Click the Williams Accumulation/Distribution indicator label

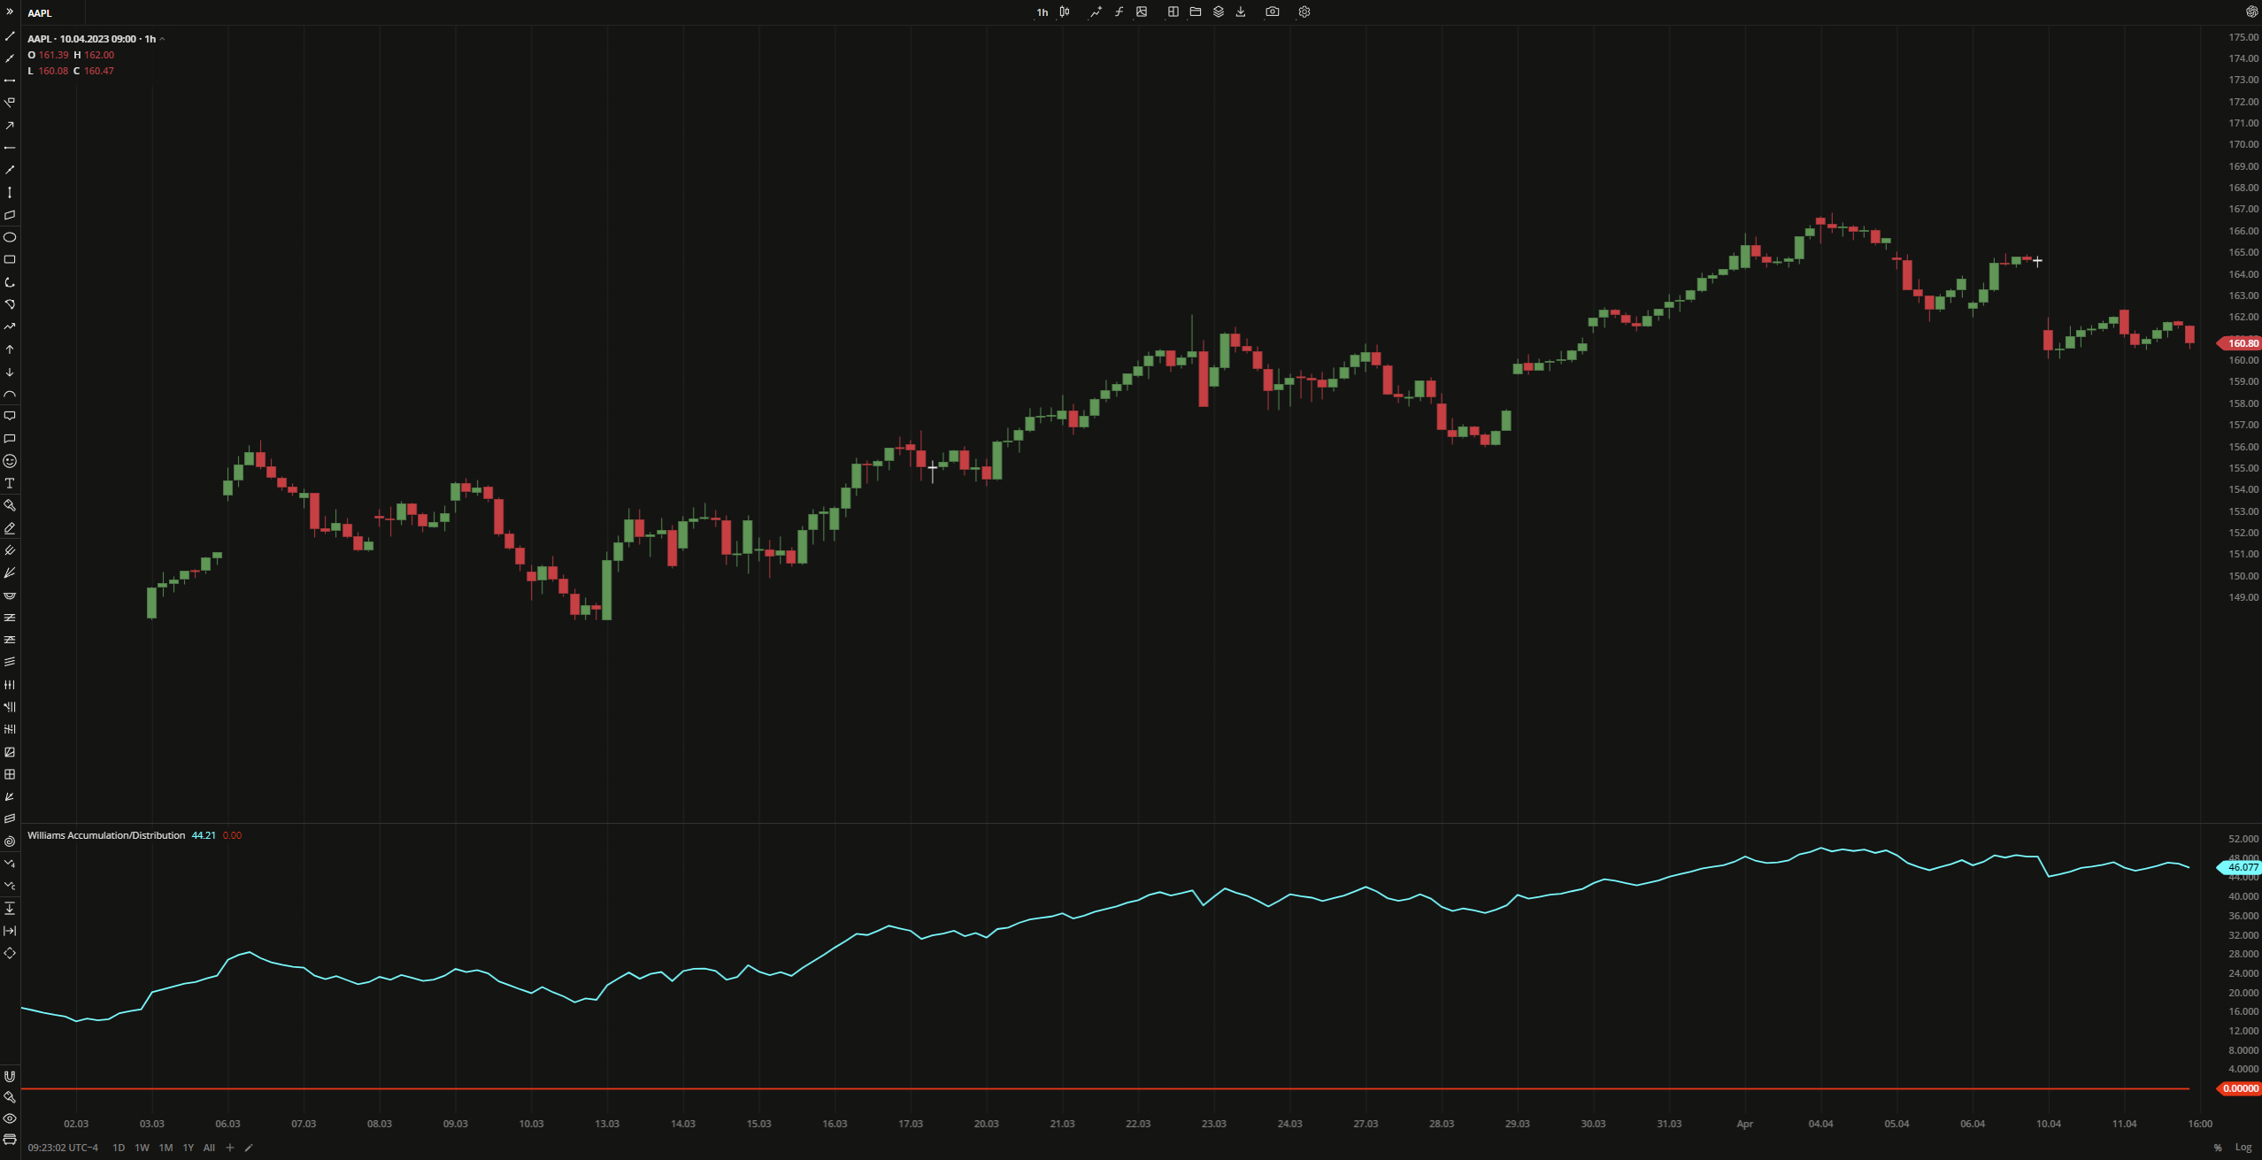pyautogui.click(x=106, y=835)
